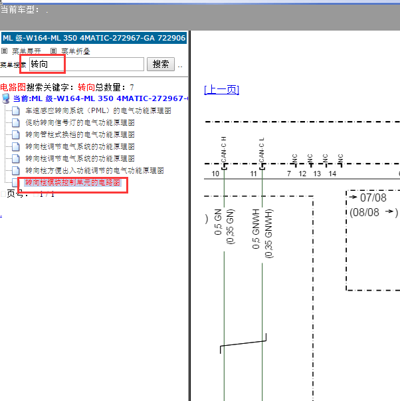This screenshot has height=401, width=400.
Task: Open 车速感应转向系统（PML）的电气功能原理图
Action: (x=98, y=110)
